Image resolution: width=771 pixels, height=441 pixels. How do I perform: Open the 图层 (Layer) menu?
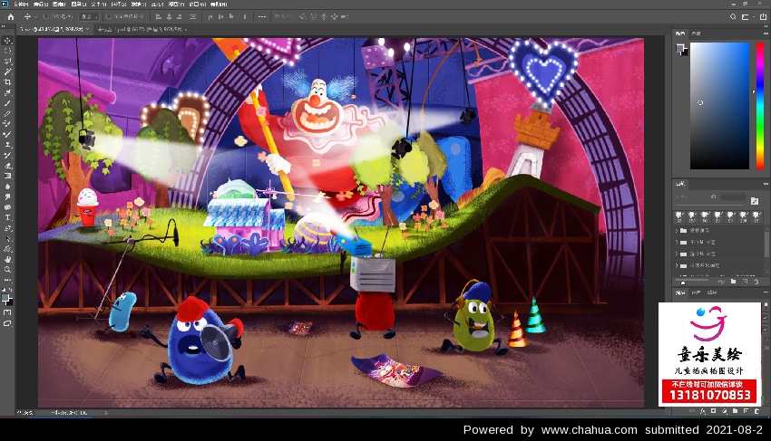[79, 4]
